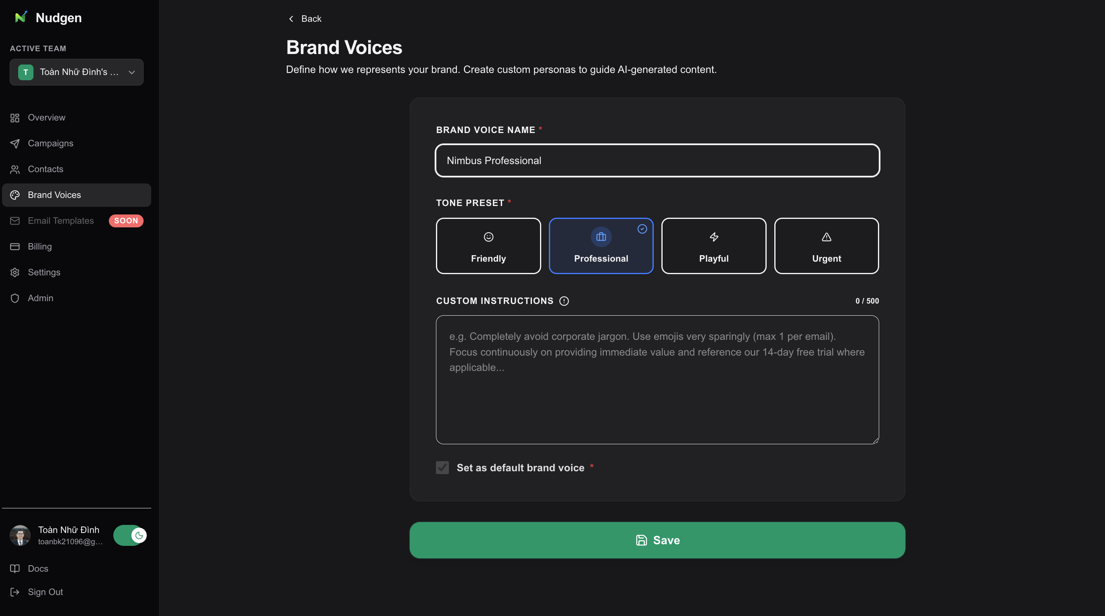Click Sign Out link
The image size is (1105, 616).
pyautogui.click(x=45, y=592)
